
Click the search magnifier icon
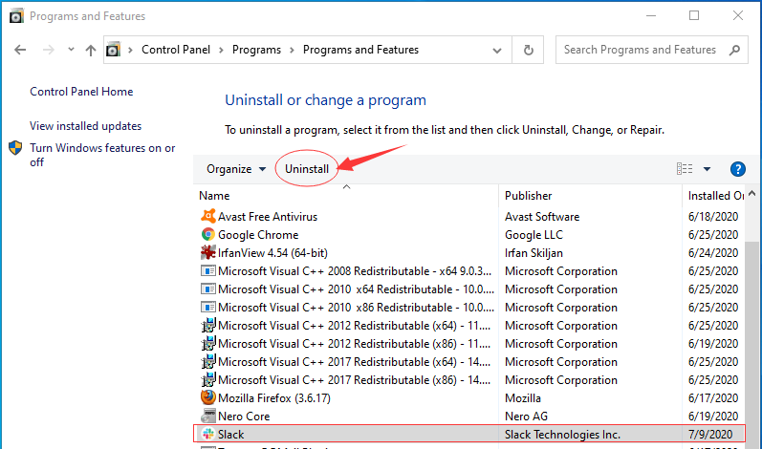click(x=734, y=50)
